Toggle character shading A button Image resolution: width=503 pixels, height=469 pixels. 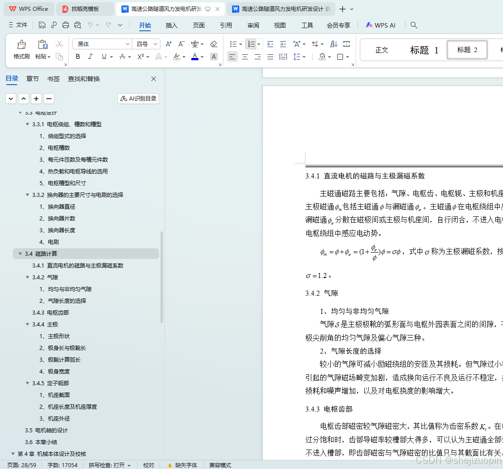[213, 57]
